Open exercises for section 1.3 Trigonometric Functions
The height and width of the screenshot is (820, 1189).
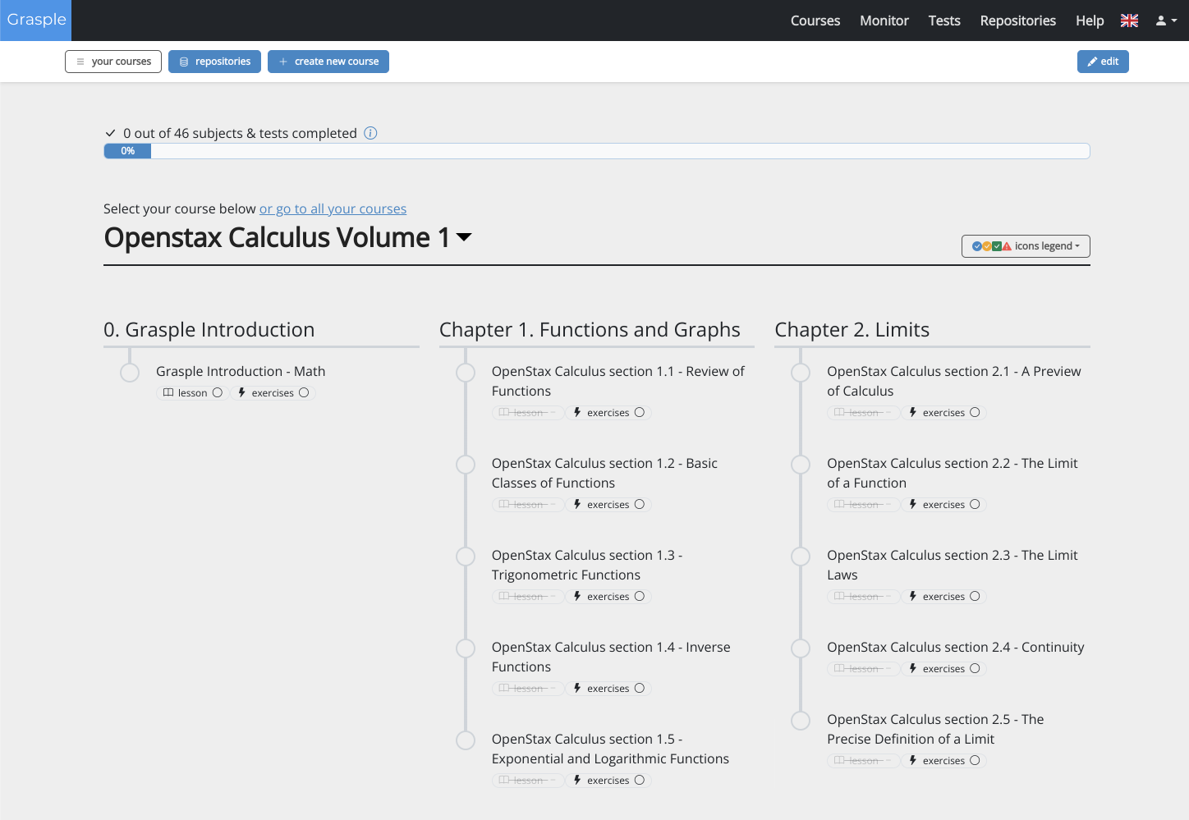coord(608,597)
